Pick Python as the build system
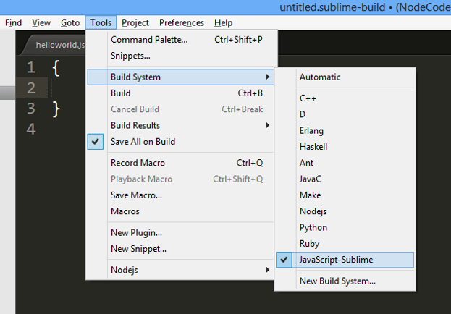Viewport: 451px width, 314px height. click(x=313, y=227)
